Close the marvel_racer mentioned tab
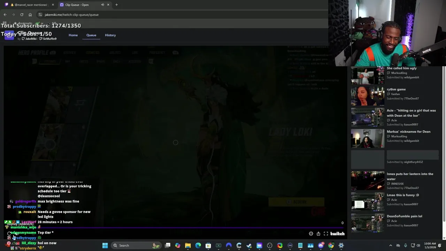 pos(53,5)
